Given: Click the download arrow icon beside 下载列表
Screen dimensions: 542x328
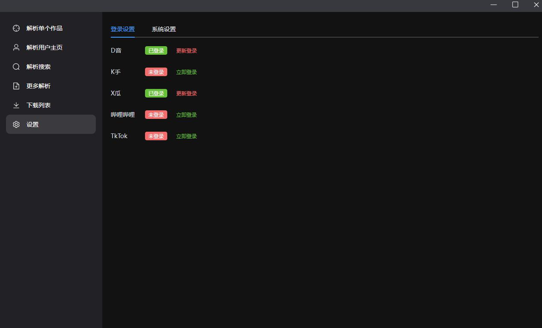Looking at the screenshot, I should [x=16, y=105].
